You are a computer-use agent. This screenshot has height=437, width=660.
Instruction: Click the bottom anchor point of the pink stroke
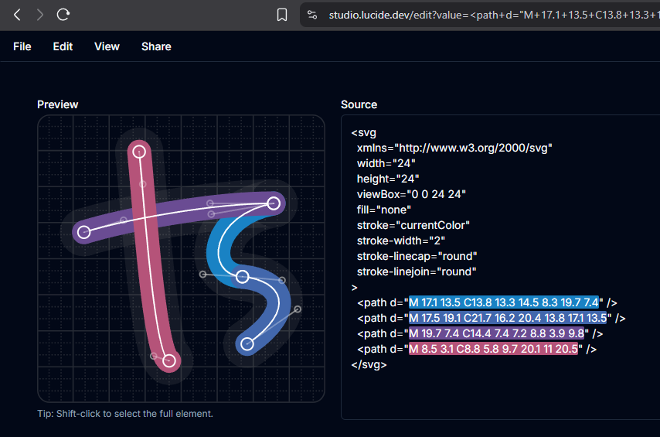(x=169, y=360)
